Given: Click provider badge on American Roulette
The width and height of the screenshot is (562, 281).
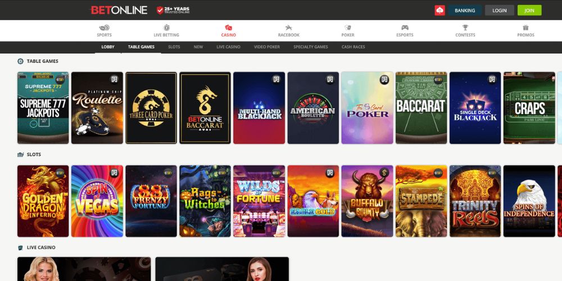Looking at the screenshot, I should click(330, 80).
